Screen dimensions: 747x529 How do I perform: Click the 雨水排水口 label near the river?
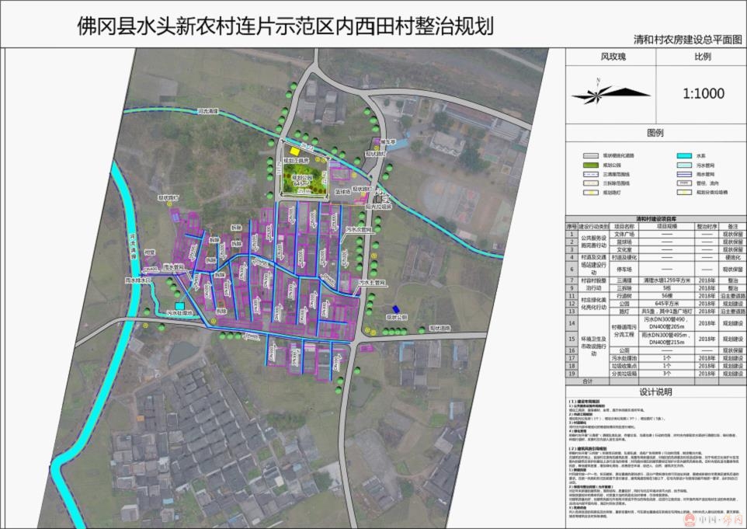[137, 282]
